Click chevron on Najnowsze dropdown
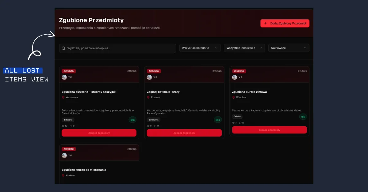The image size is (368, 192). coord(305,48)
